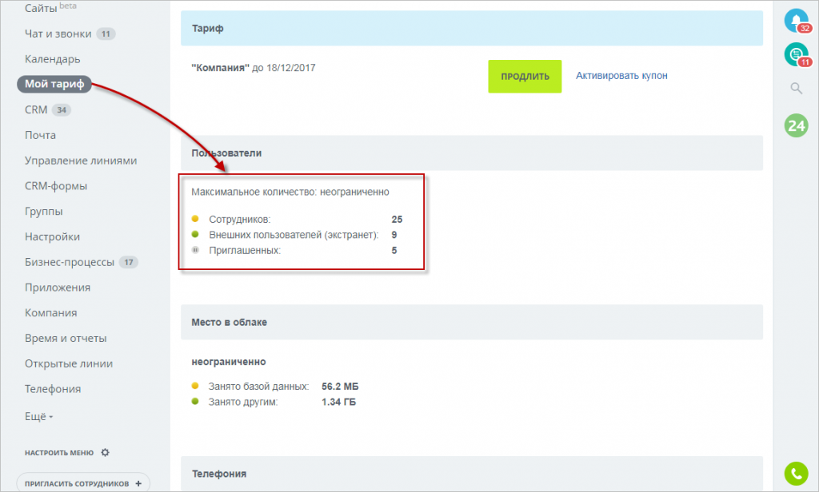Click the search magnifier icon
Screen dimensions: 819x492
point(796,89)
